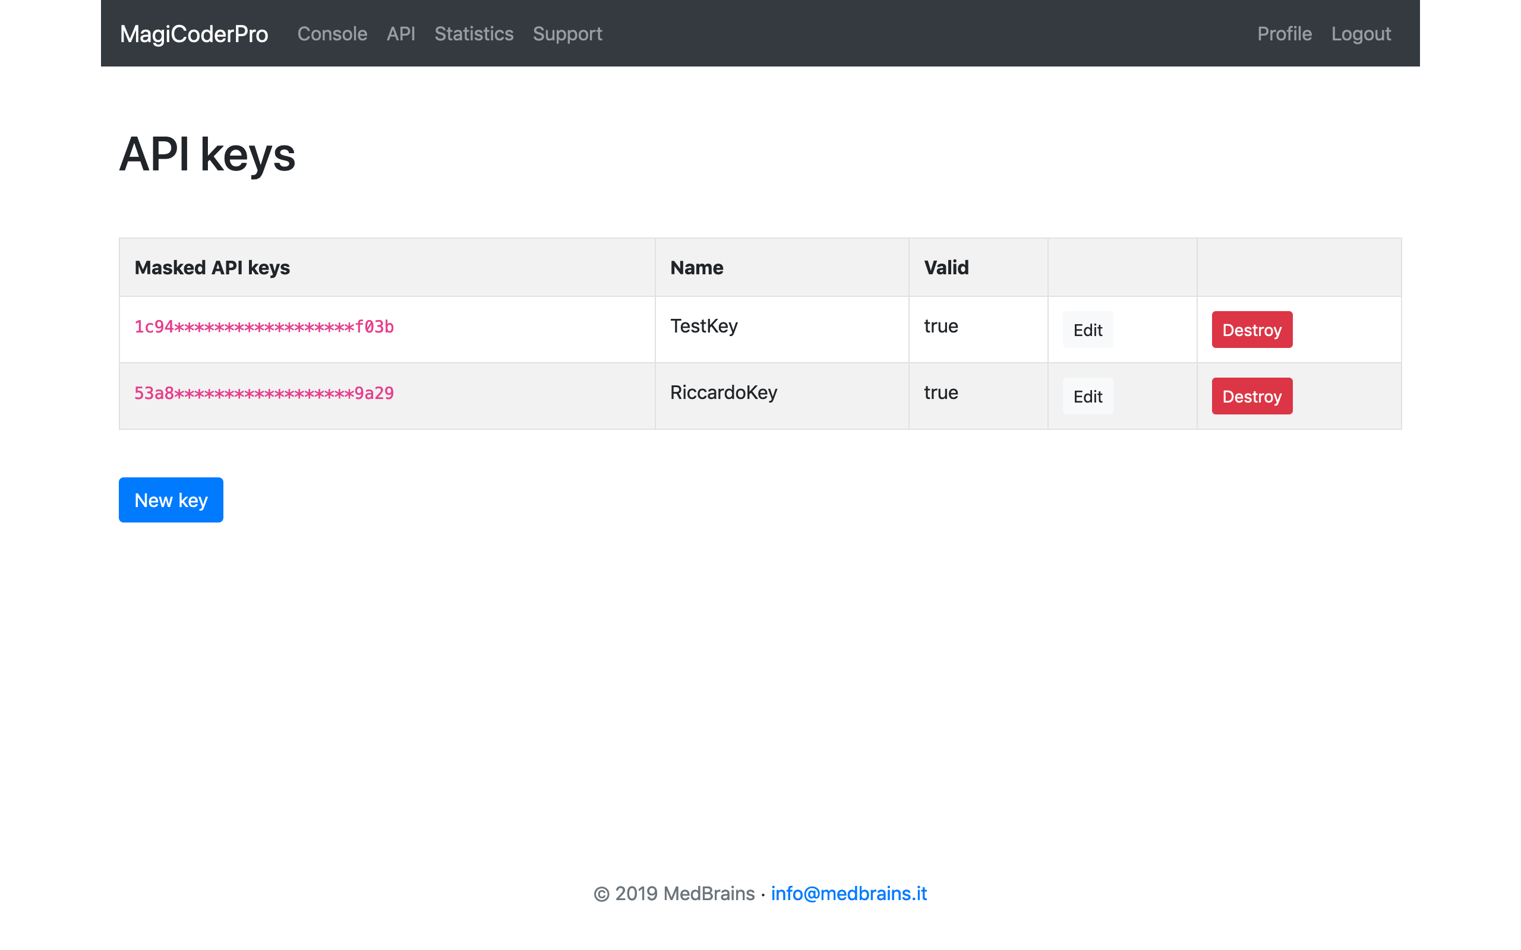Screen dimensions: 1521x950
Task: Click the true value in TestKey row
Action: [941, 326]
